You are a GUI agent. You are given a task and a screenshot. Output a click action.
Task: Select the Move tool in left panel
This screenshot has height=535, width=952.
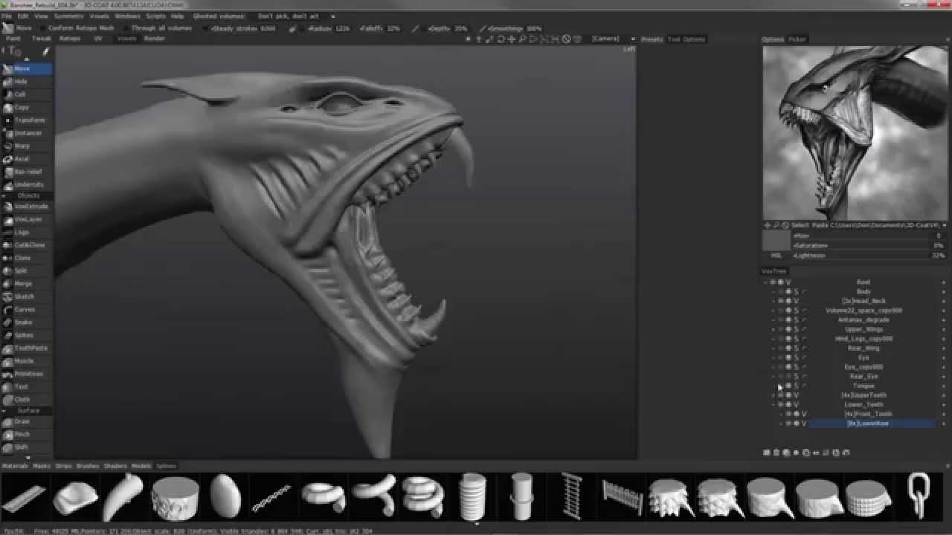point(26,68)
